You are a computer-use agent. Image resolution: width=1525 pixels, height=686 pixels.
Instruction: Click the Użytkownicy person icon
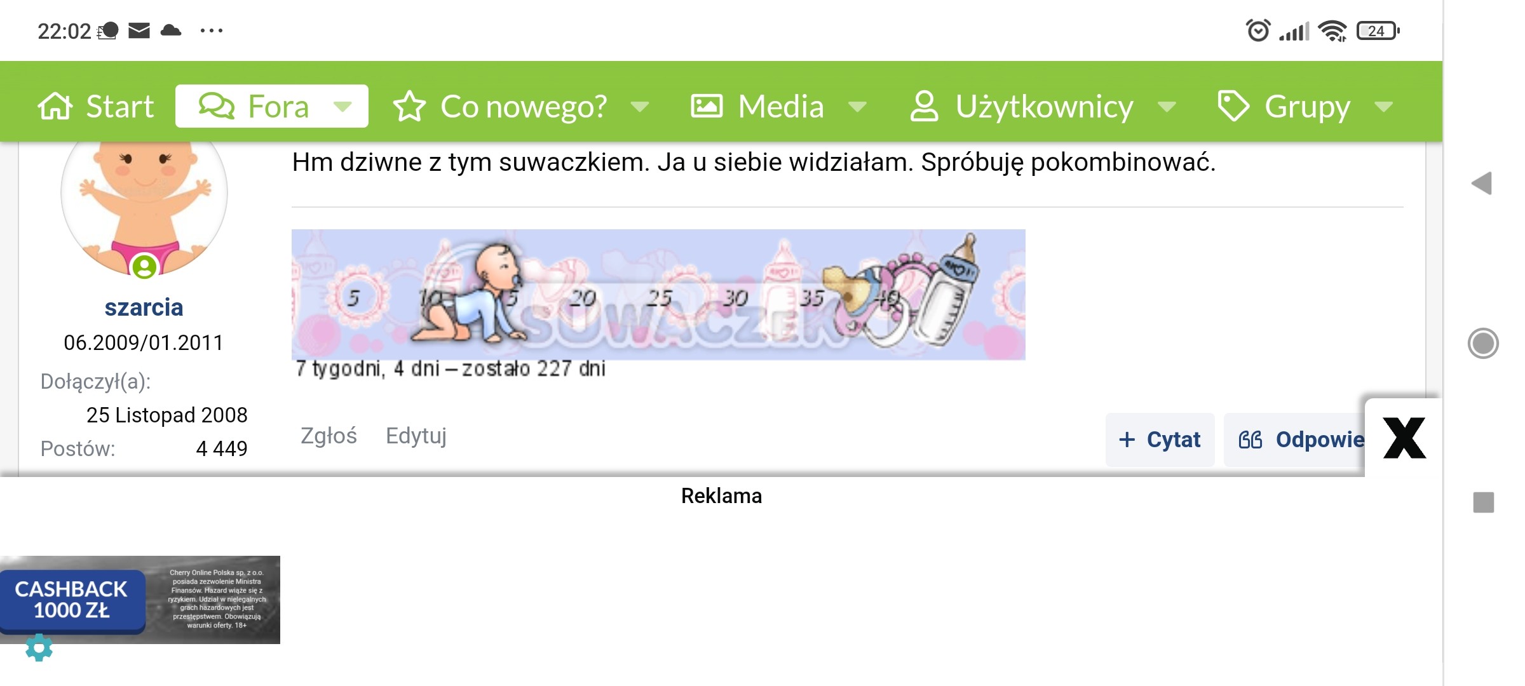pos(924,106)
